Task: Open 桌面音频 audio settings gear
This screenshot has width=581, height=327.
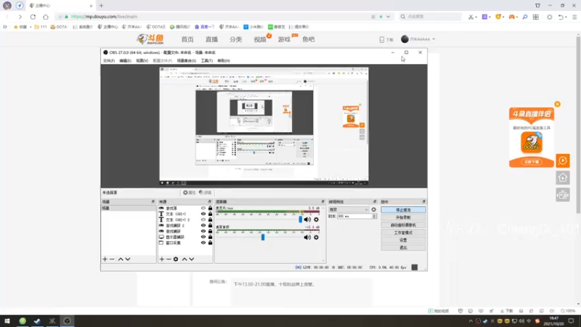Action: [x=316, y=238]
